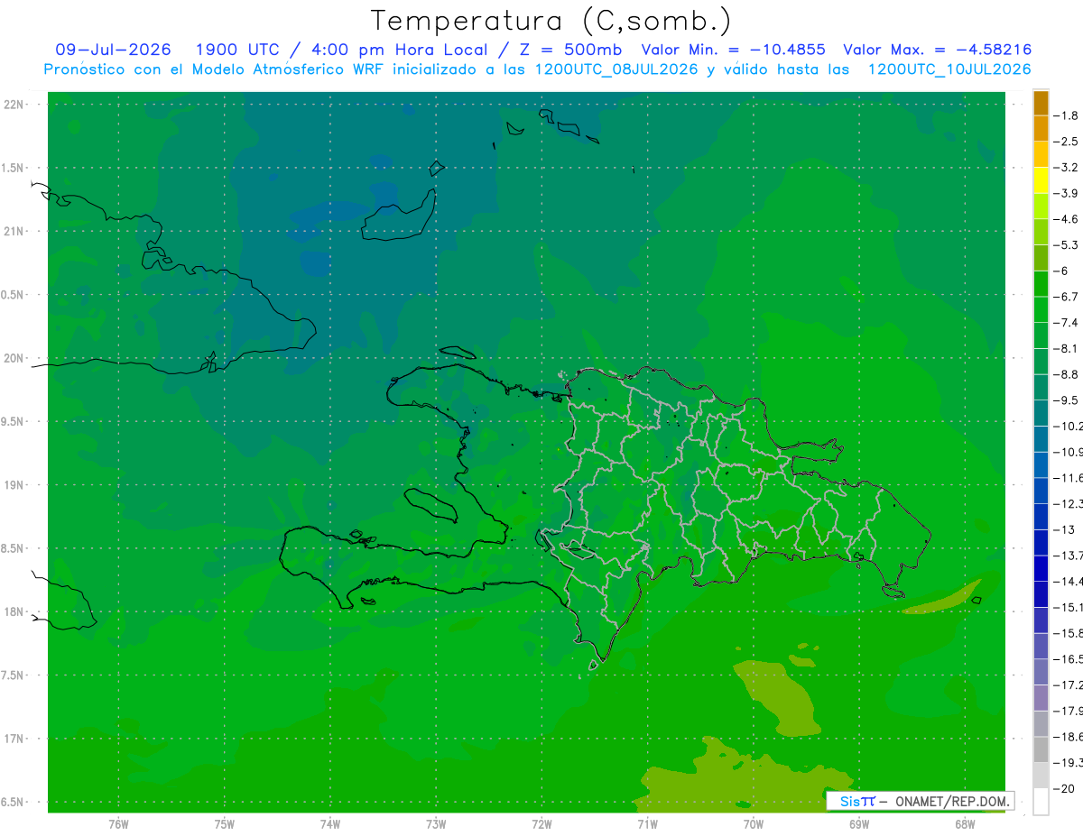This screenshot has height=836, width=1083.
Task: Click the "17N" latitude label
Action: pos(14,739)
